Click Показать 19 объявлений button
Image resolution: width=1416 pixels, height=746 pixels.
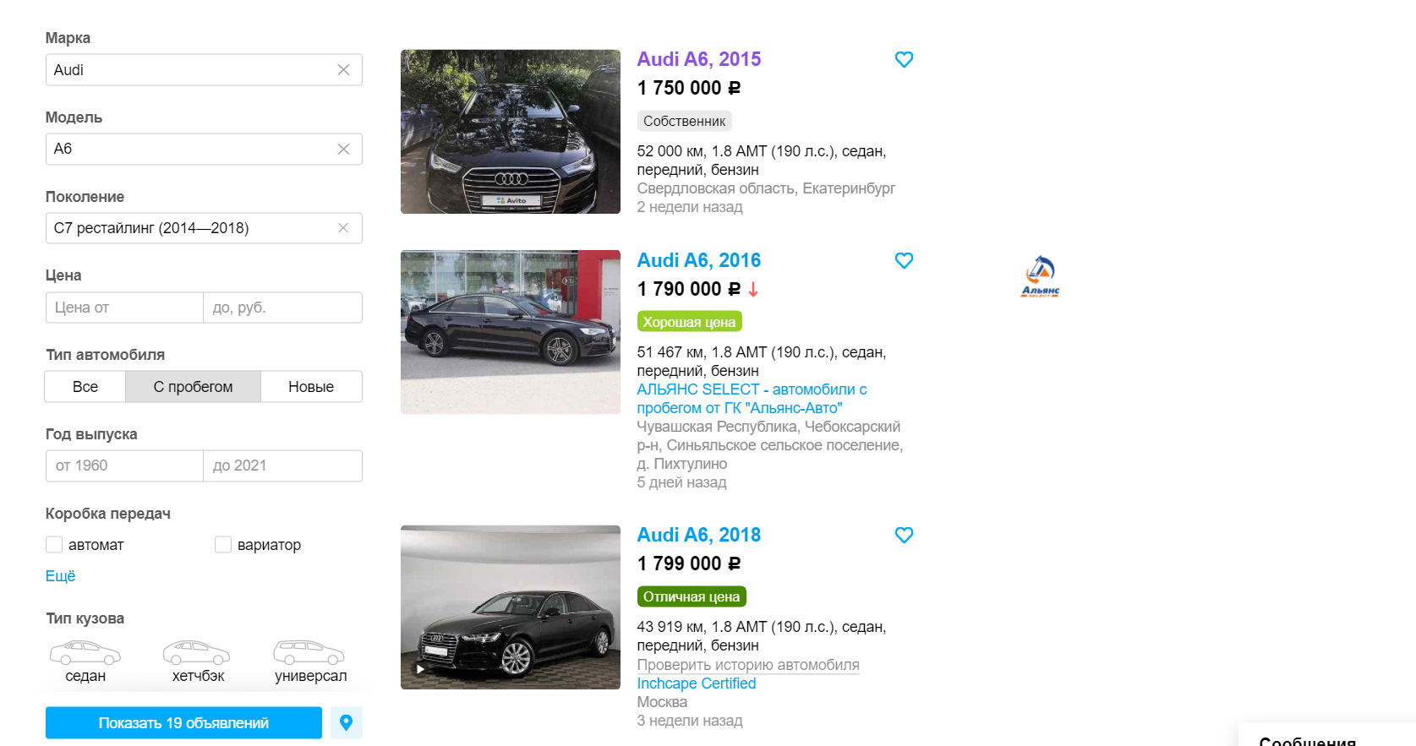[183, 723]
